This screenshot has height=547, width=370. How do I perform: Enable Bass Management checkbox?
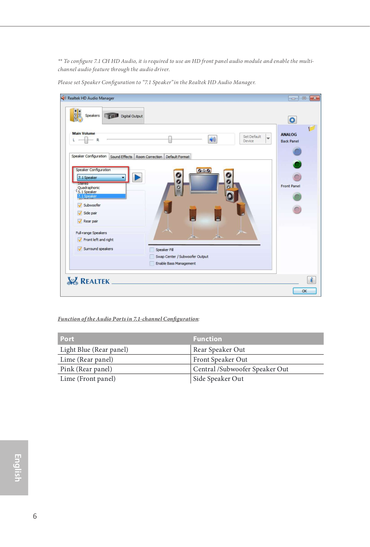(152, 264)
